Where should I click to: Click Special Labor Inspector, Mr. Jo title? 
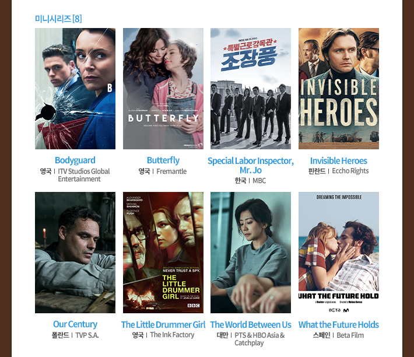click(x=251, y=165)
